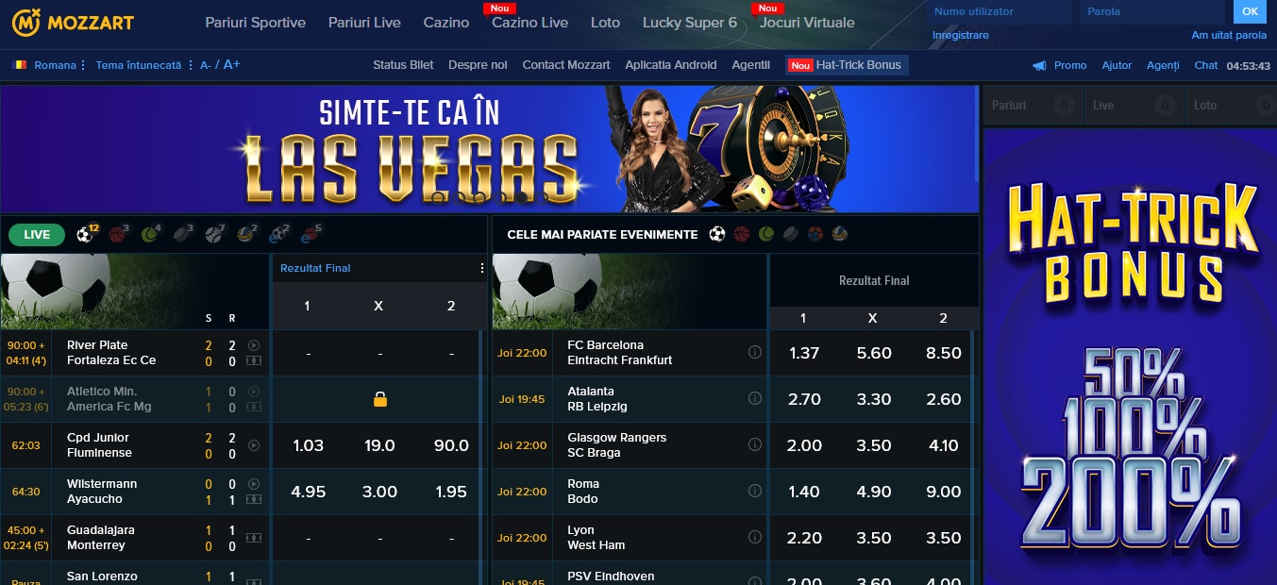Open info icon for Roma Bodo match

point(755,491)
